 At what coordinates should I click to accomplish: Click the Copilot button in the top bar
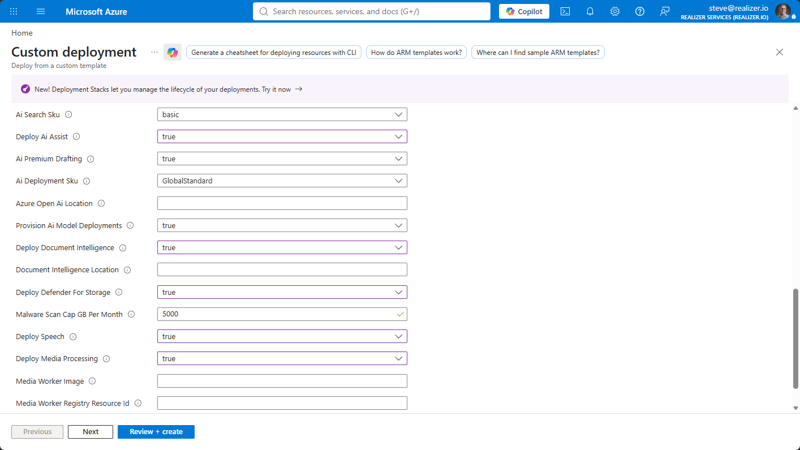[524, 11]
